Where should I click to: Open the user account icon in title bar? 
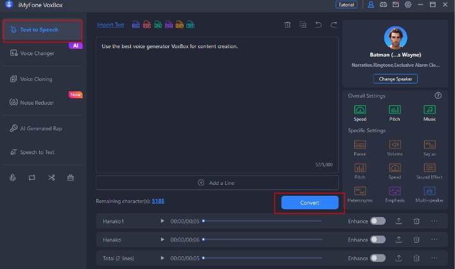point(370,4)
